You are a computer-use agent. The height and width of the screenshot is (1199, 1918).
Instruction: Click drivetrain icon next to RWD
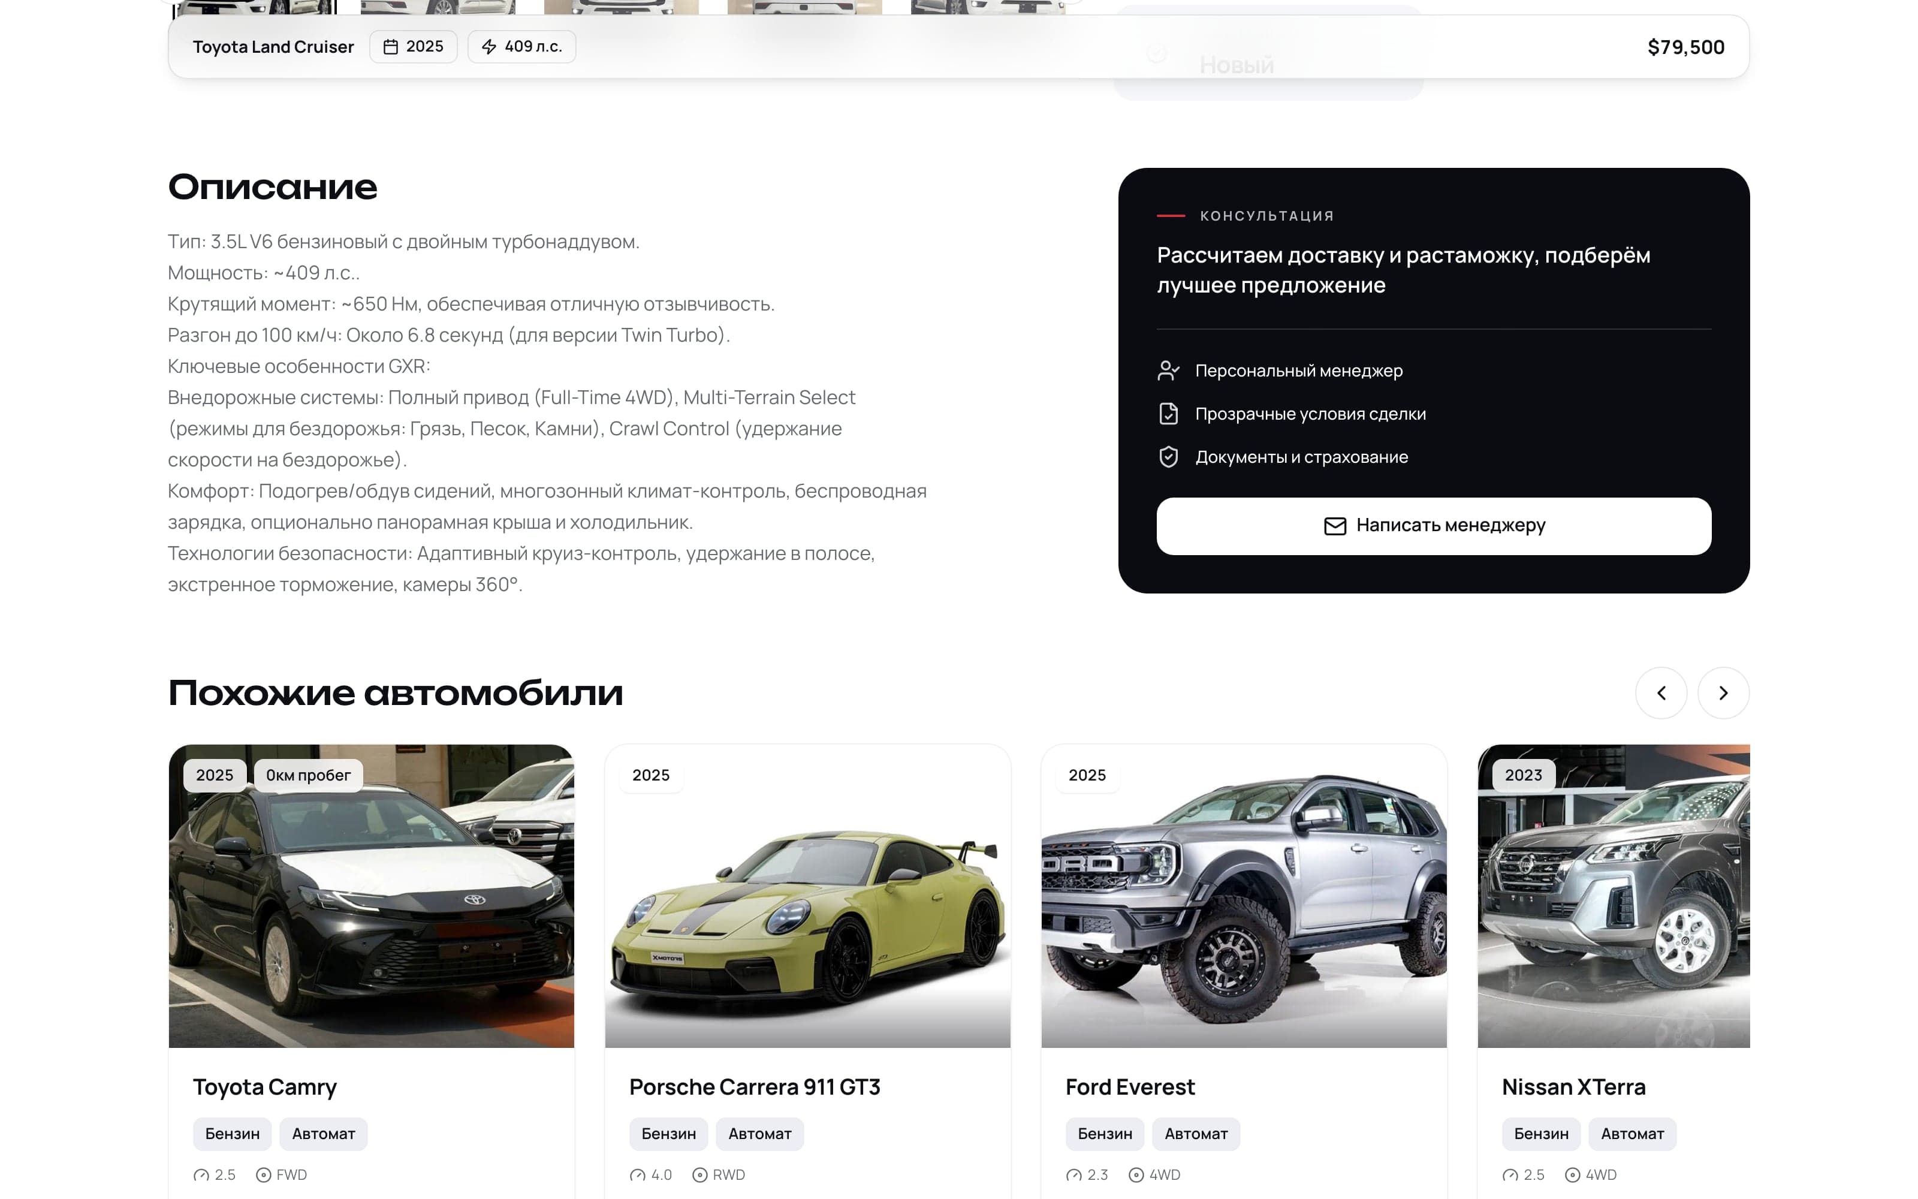pyautogui.click(x=700, y=1175)
